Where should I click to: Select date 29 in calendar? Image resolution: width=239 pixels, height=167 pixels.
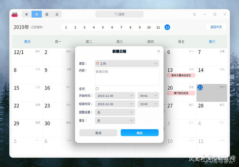27,129
